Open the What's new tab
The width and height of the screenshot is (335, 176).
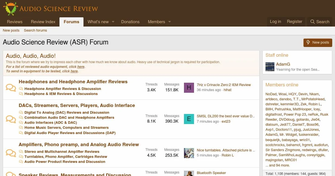pyautogui.click(x=98, y=22)
